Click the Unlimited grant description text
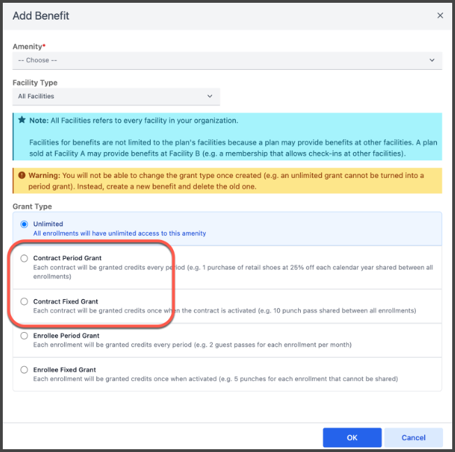 pyautogui.click(x=119, y=234)
